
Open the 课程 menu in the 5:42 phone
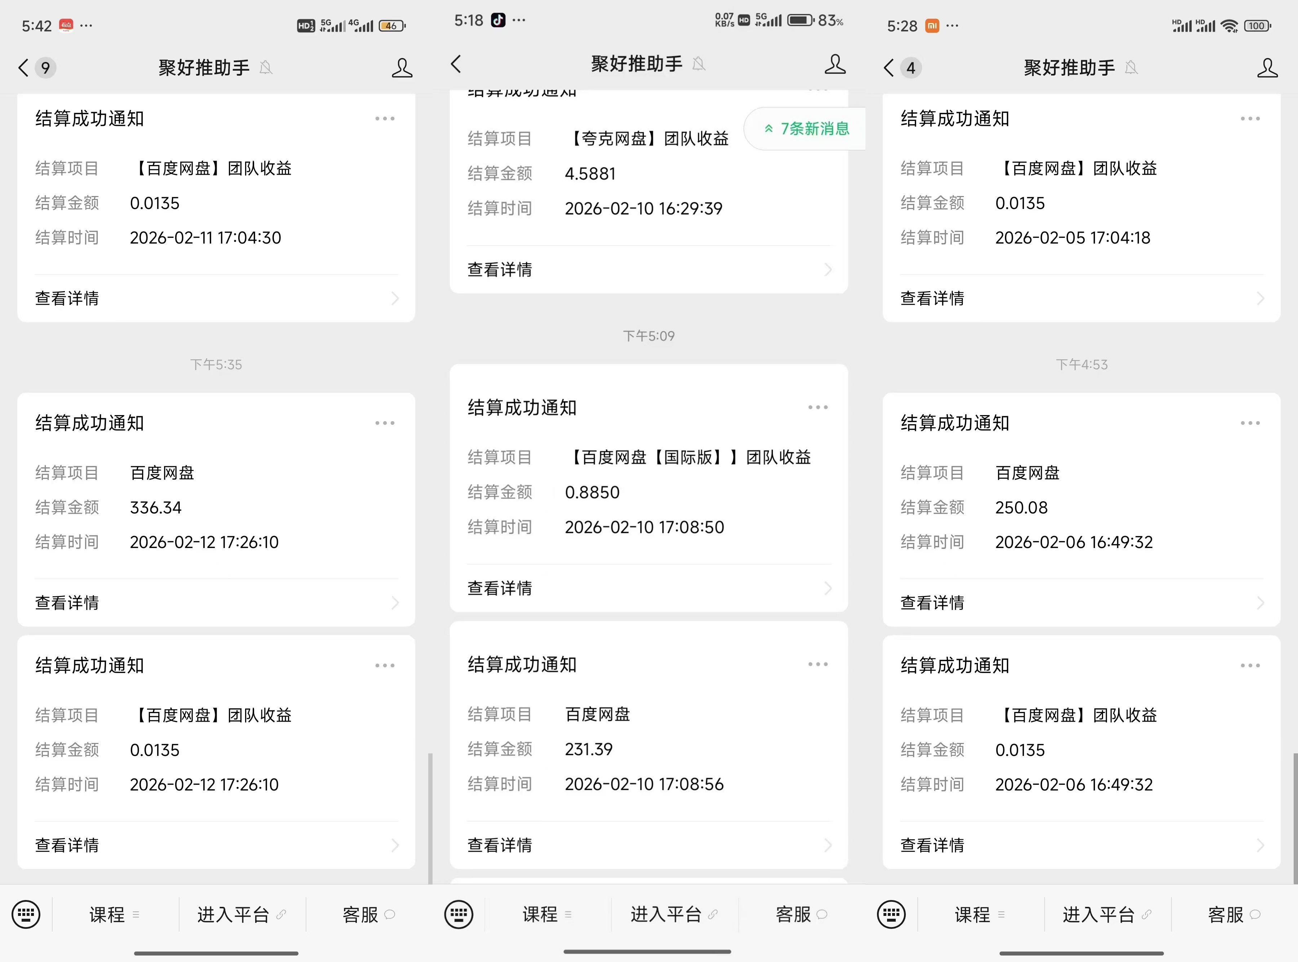click(x=115, y=914)
